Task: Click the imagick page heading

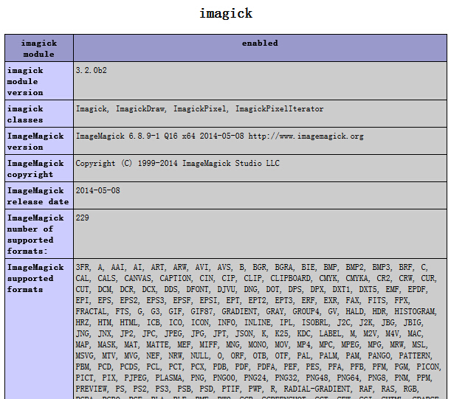Action: (x=225, y=13)
